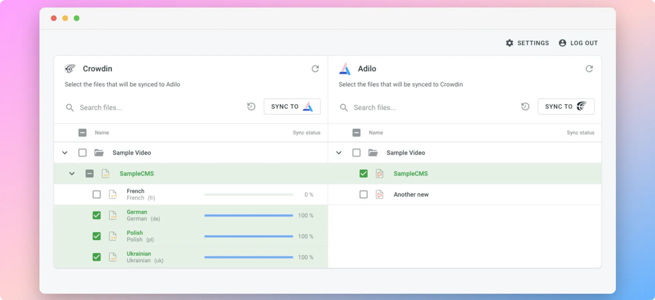
Task: Select Crowdin 'Sample Video' folder name
Action: [x=132, y=153]
